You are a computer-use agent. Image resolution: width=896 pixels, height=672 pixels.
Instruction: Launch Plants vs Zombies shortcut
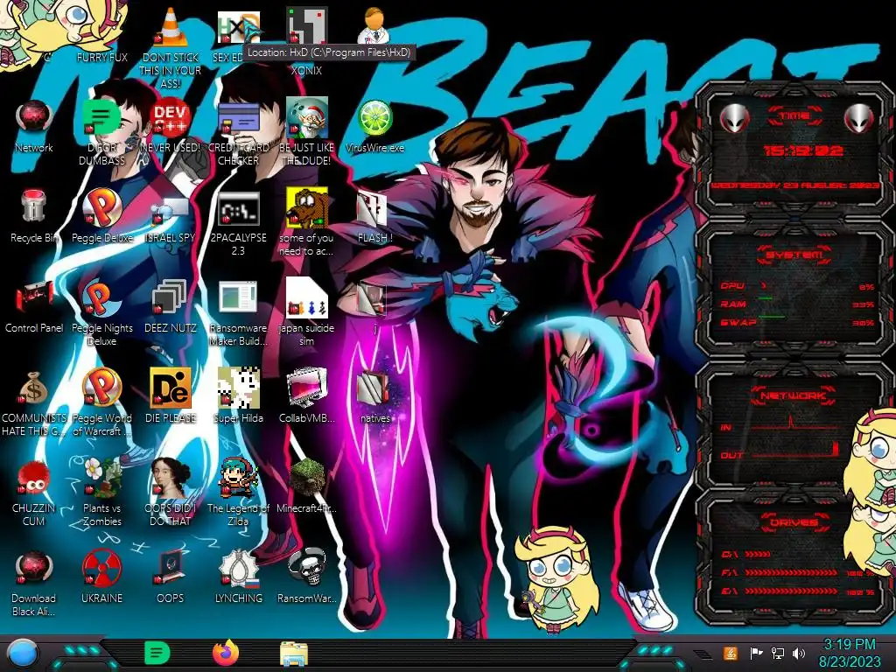pyautogui.click(x=102, y=492)
